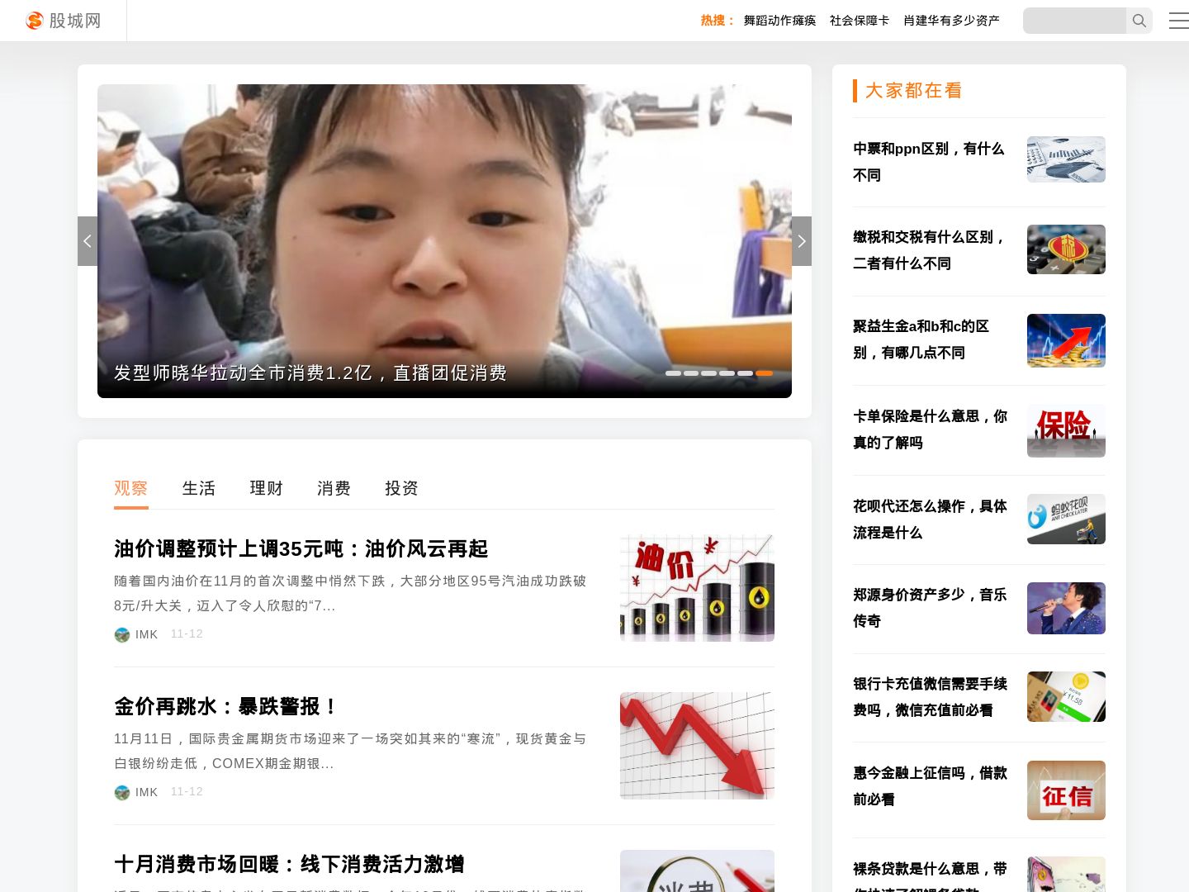Viewport: 1189px width, 892px height.
Task: Select the last orange carousel indicator
Action: pyautogui.click(x=765, y=373)
